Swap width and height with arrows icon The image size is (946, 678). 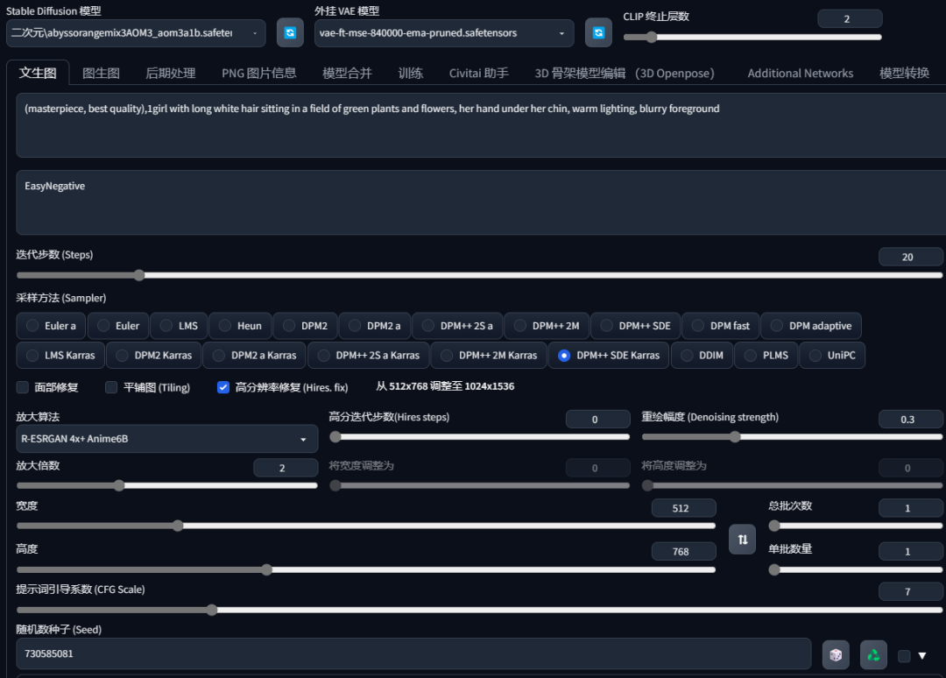point(742,540)
